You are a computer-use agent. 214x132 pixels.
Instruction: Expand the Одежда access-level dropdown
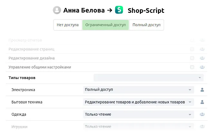click(x=138, y=114)
